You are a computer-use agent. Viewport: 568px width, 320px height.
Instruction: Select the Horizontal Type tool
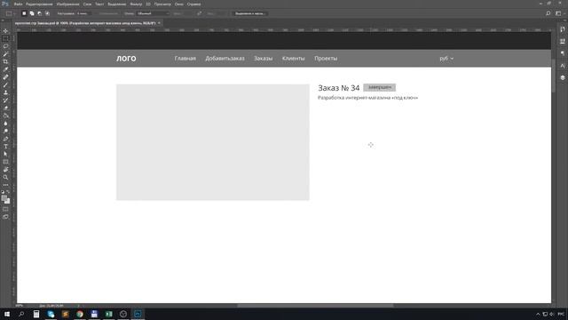click(x=5, y=147)
